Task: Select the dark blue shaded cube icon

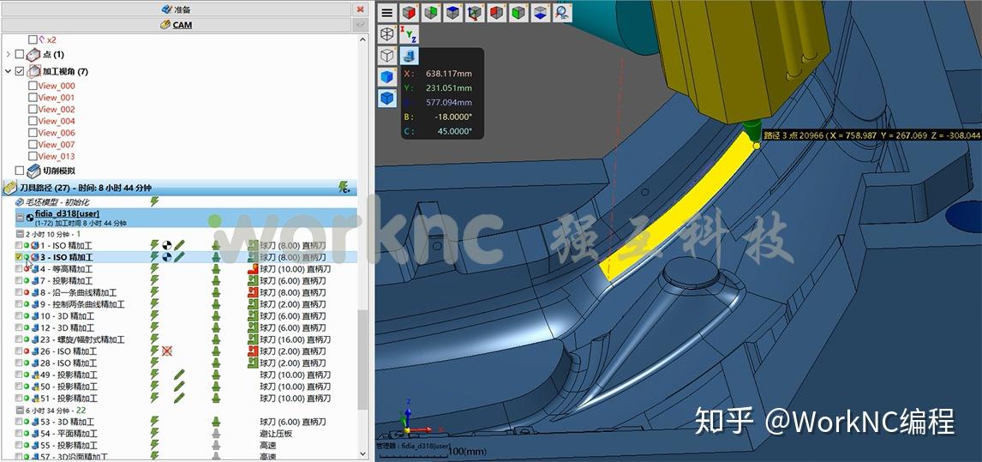Action: [x=387, y=99]
